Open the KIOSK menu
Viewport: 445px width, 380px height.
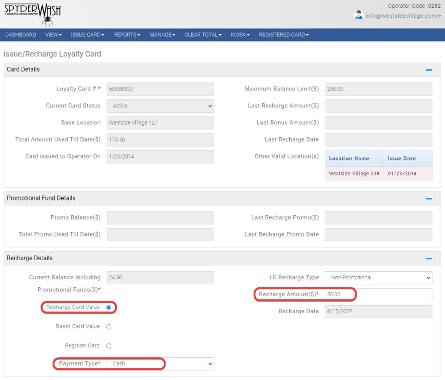pyautogui.click(x=240, y=35)
